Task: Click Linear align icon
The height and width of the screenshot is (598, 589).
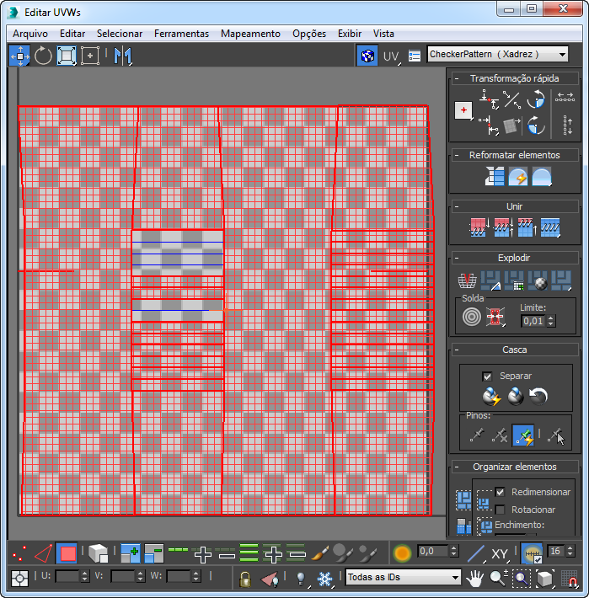Action: tap(511, 99)
